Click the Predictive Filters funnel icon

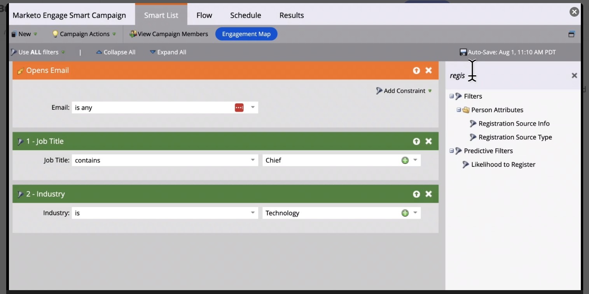pyautogui.click(x=458, y=150)
